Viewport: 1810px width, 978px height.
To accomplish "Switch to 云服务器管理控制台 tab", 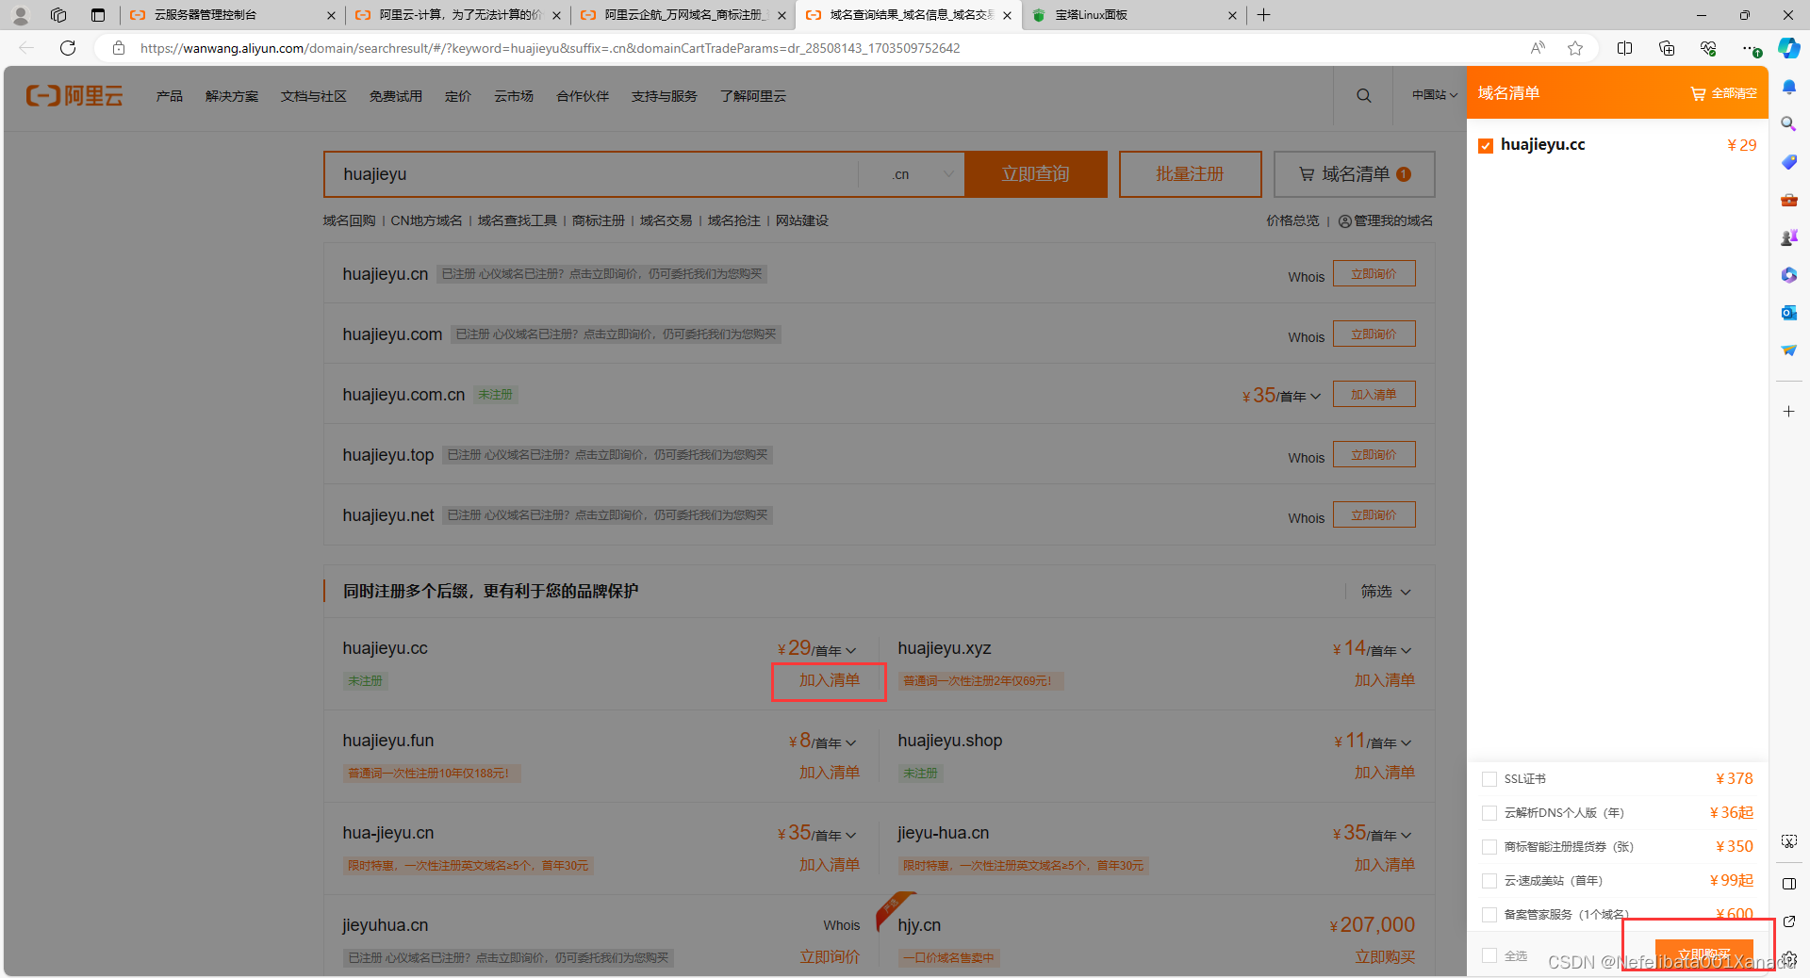I will [x=232, y=15].
